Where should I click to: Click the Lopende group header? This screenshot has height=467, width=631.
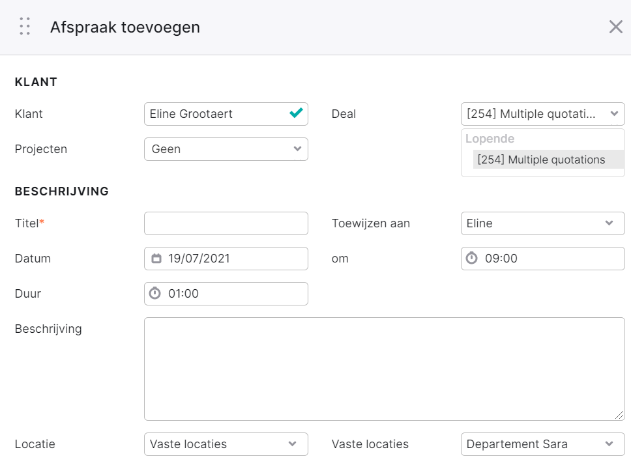[490, 139]
